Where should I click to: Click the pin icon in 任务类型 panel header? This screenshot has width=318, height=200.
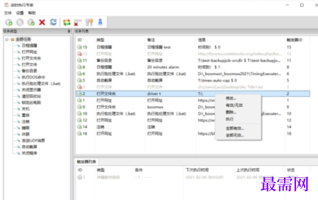[69, 31]
